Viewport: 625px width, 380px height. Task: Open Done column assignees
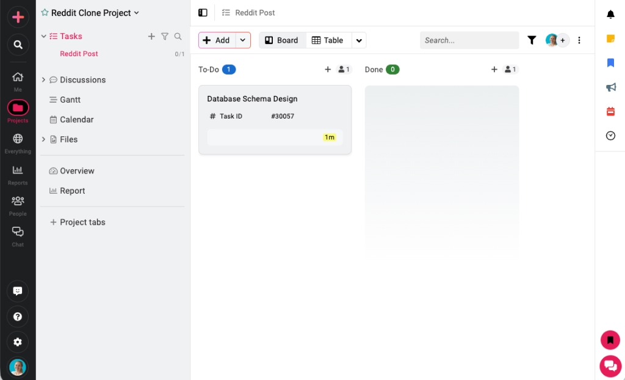511,70
